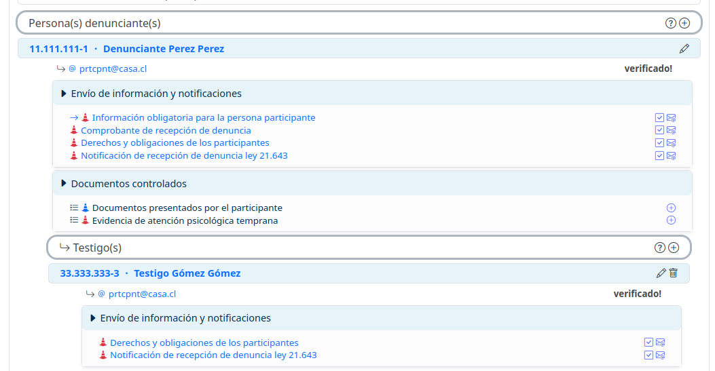Edit Denunciante Perez Perez with pencil icon
The height and width of the screenshot is (371, 715).
(684, 49)
